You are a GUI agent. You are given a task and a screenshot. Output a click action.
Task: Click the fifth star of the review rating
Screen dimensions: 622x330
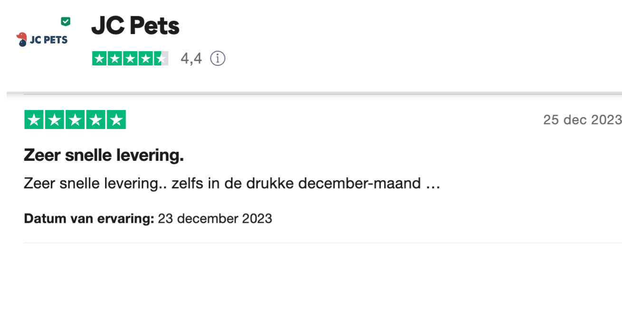tap(116, 120)
